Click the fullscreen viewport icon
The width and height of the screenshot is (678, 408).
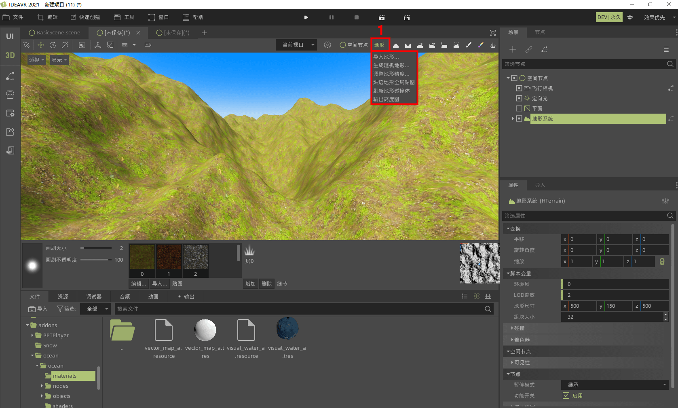coord(493,33)
